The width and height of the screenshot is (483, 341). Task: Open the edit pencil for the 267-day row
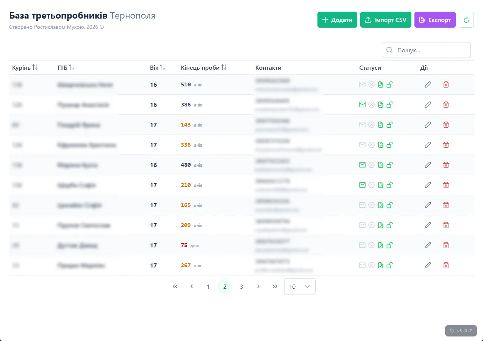tap(428, 265)
